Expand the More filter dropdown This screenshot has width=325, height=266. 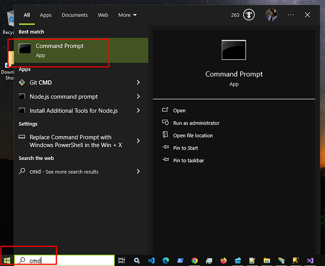click(128, 15)
